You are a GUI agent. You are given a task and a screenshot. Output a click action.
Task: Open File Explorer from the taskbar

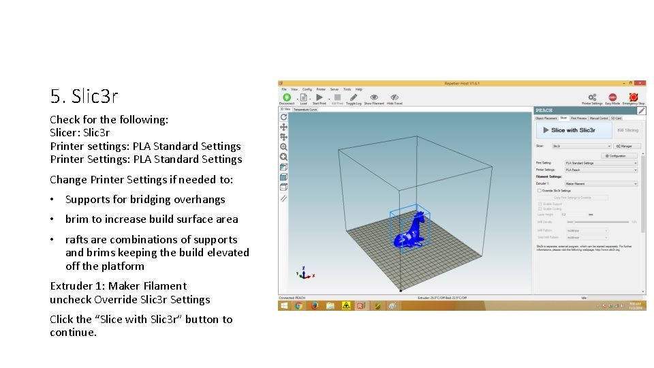pos(330,306)
